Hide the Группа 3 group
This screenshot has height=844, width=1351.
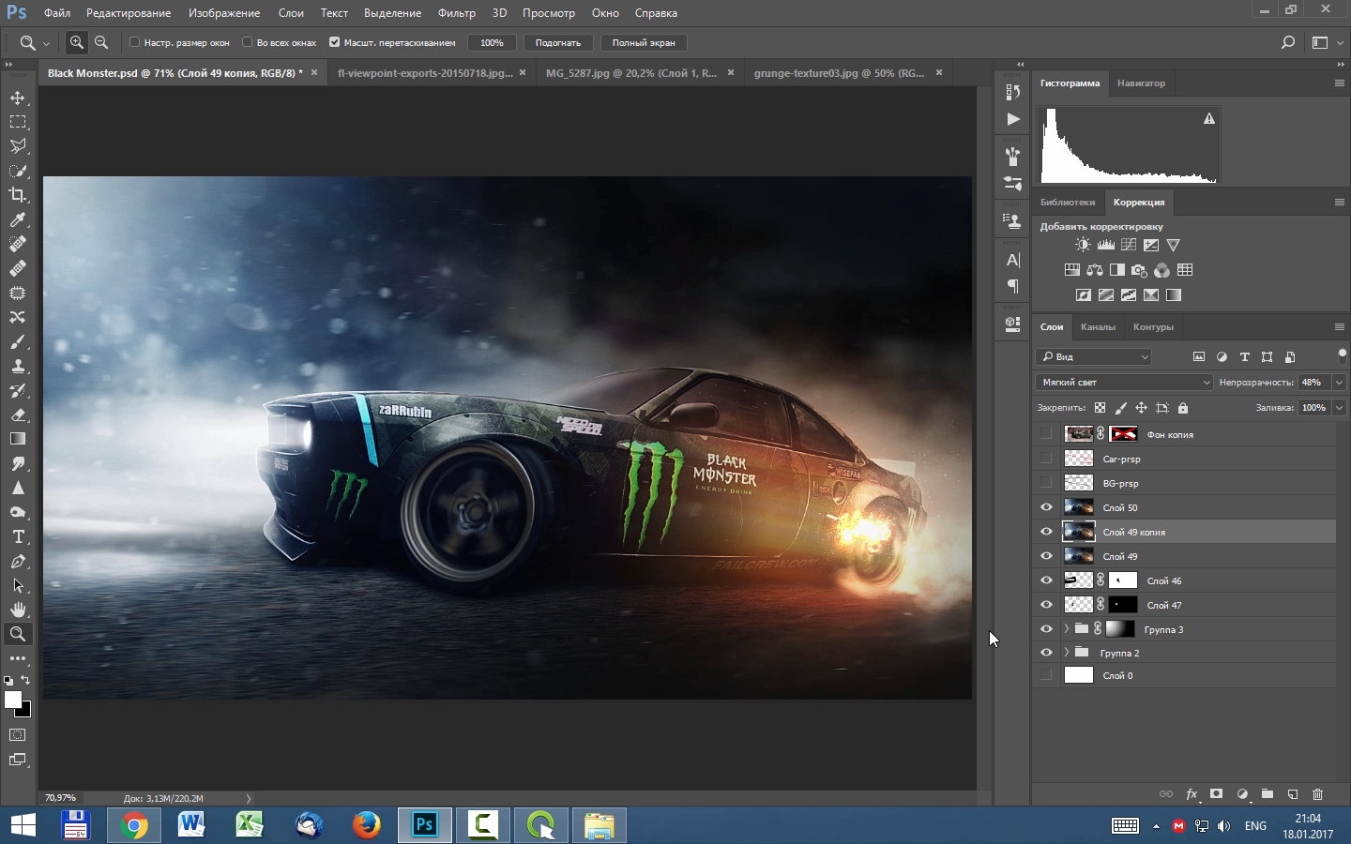pos(1046,629)
